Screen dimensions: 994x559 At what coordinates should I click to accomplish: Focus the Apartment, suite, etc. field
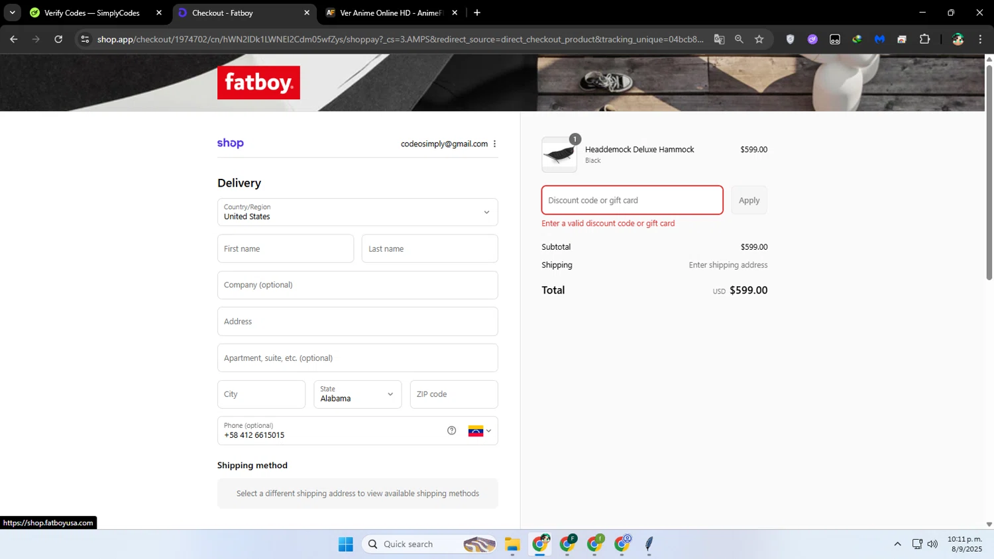point(358,358)
